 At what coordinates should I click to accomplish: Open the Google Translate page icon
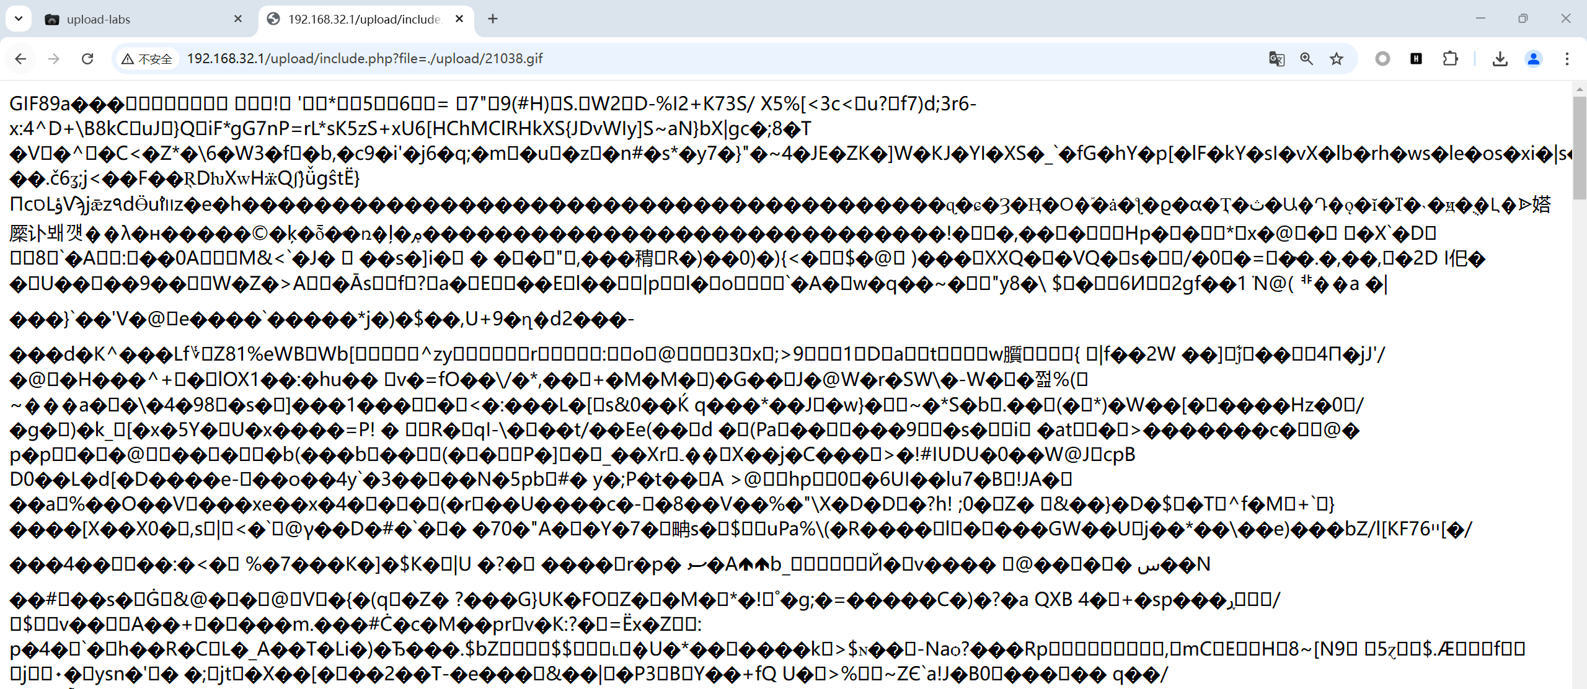[x=1276, y=59]
